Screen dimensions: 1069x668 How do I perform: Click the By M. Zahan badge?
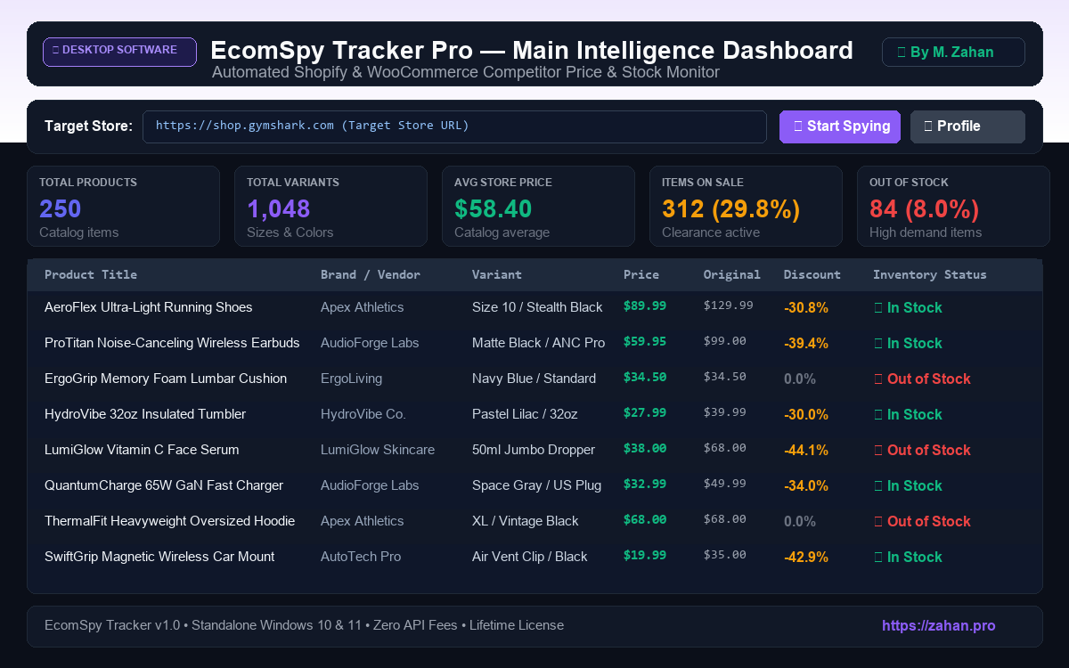point(953,52)
